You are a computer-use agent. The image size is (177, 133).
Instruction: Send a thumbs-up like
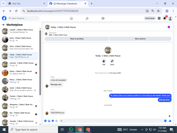click(x=170, y=121)
